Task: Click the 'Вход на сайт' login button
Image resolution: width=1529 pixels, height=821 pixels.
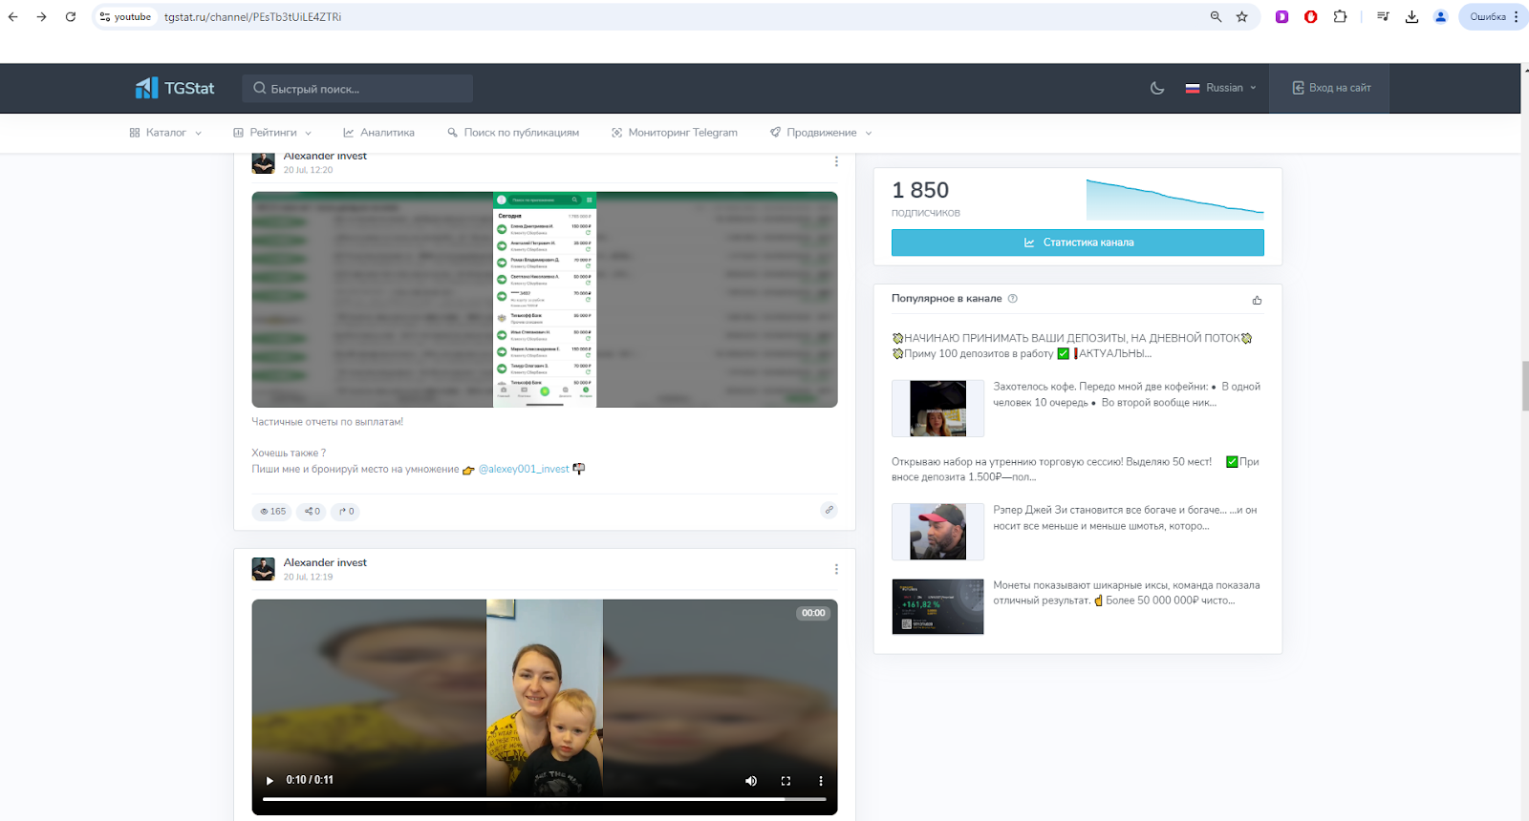Action: pos(1331,88)
